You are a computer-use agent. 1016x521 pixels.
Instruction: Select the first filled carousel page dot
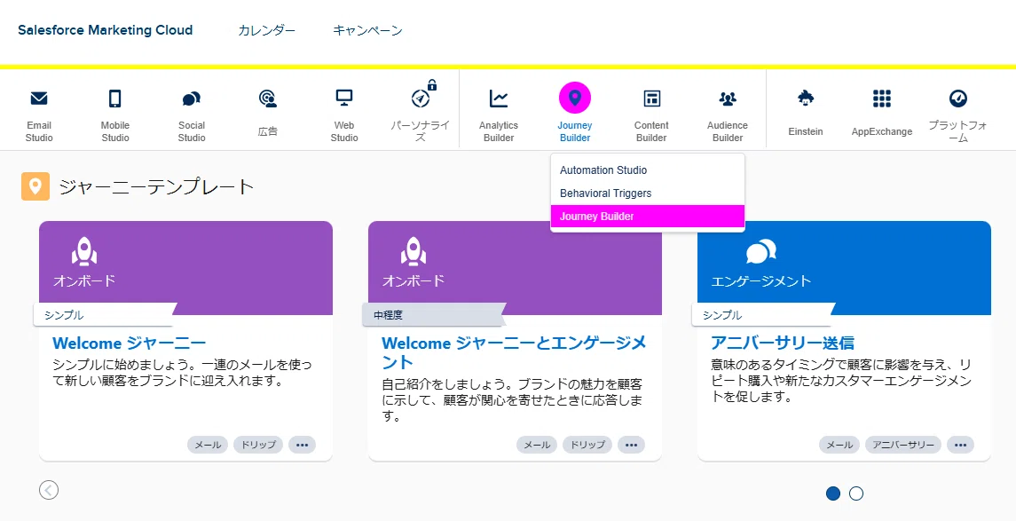(x=833, y=493)
